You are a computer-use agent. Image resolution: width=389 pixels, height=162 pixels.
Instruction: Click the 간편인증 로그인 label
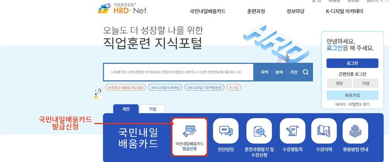point(352,74)
